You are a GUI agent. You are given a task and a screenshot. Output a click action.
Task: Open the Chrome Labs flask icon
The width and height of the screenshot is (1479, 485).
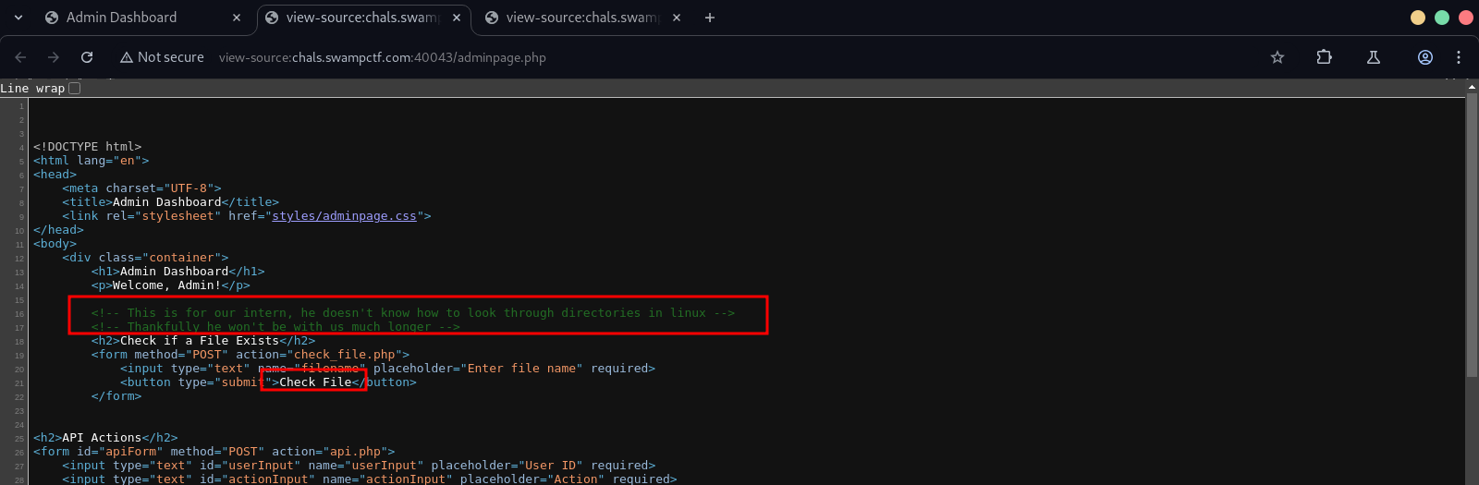pyautogui.click(x=1374, y=57)
